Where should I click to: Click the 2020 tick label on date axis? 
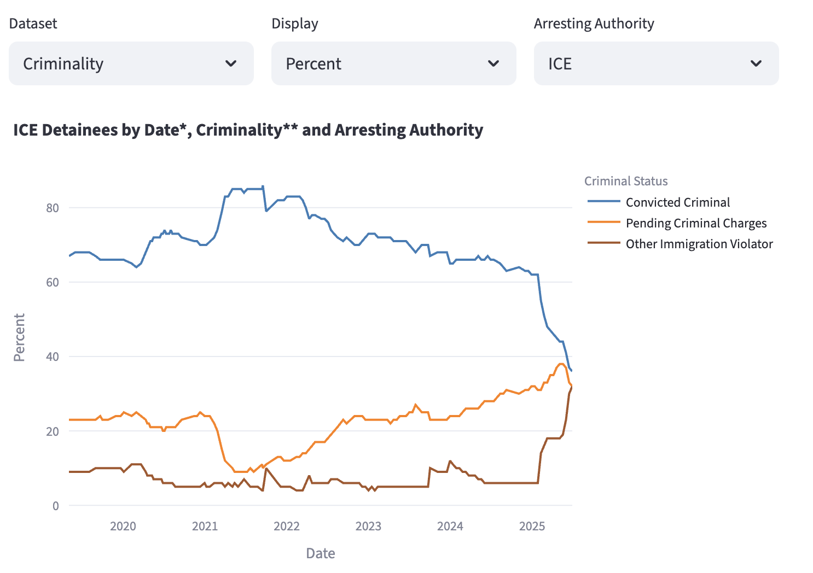(123, 526)
